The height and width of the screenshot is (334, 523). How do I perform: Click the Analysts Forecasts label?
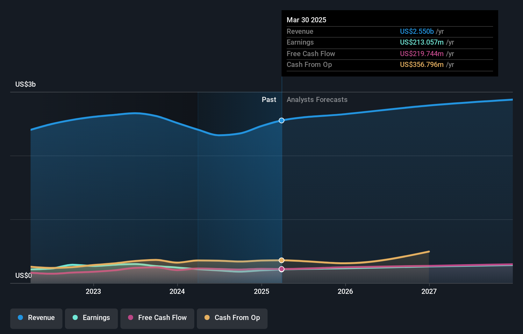317,99
